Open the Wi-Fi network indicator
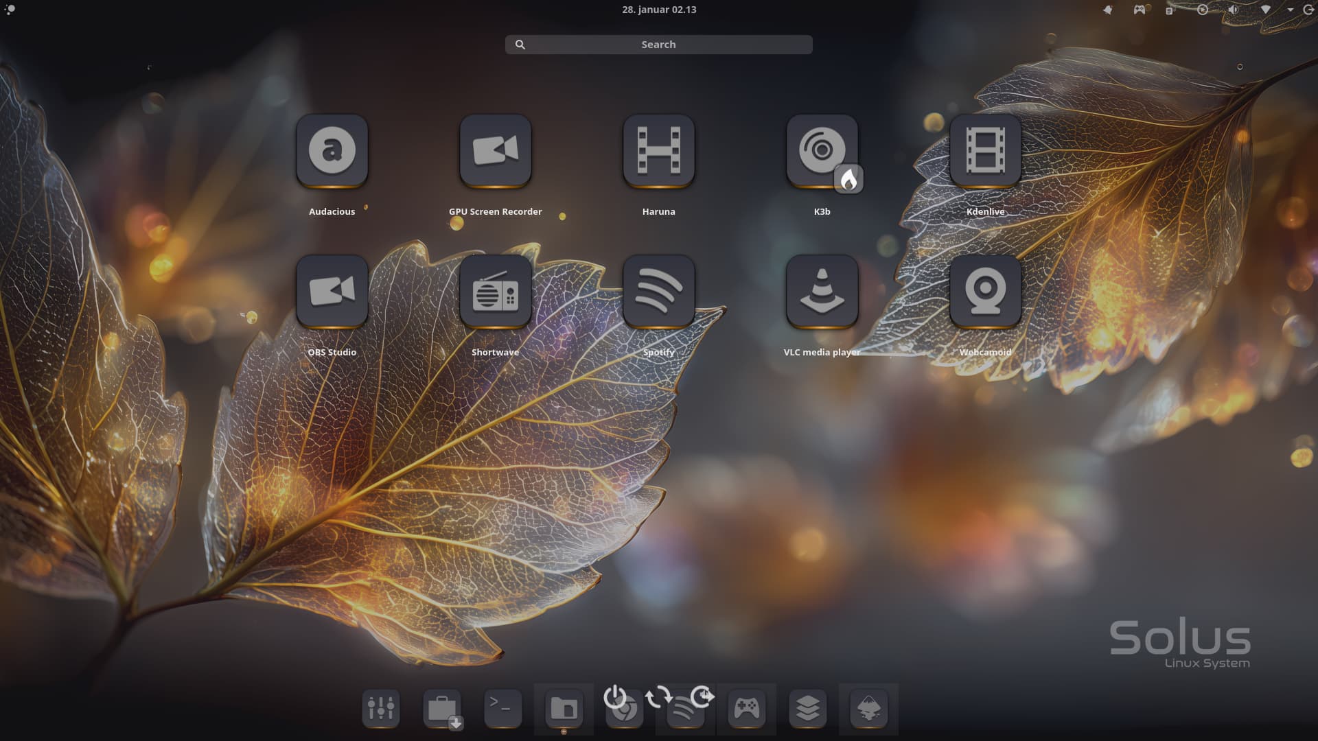1318x741 pixels. coord(1265,10)
